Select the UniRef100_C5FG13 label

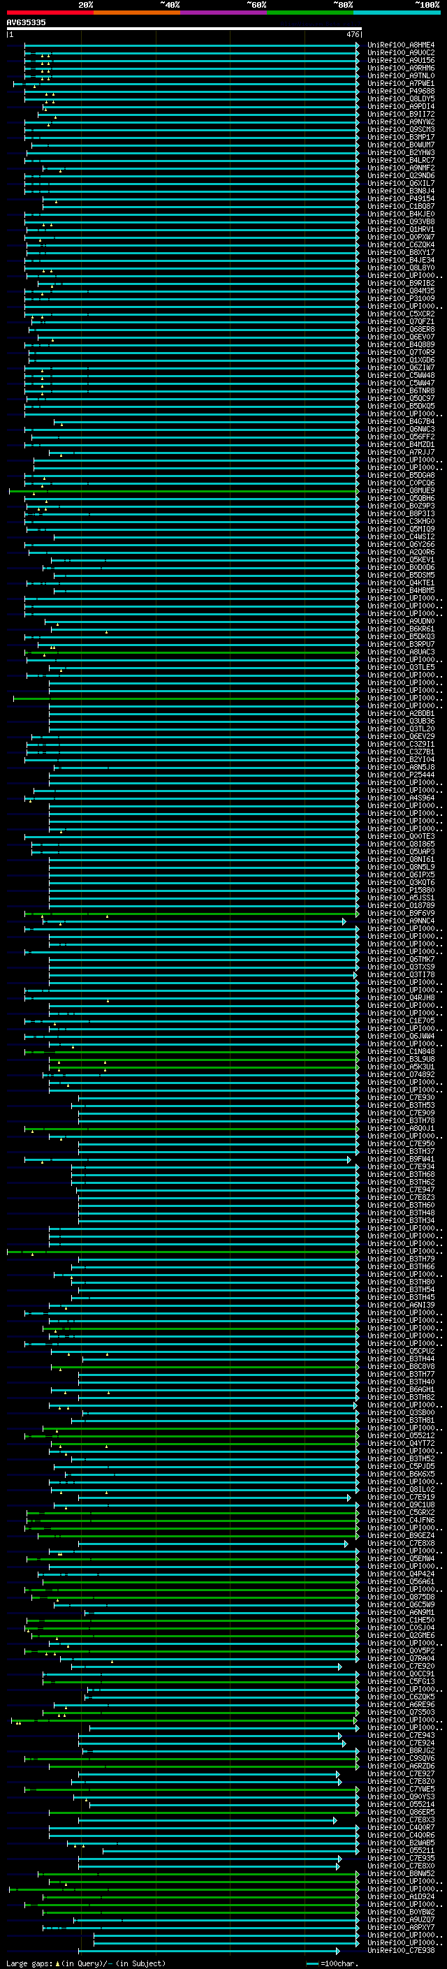pos(401,1683)
